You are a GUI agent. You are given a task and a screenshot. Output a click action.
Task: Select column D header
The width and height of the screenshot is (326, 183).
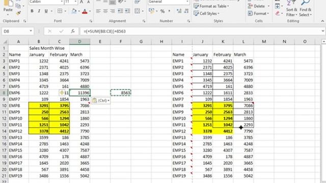pos(80,42)
